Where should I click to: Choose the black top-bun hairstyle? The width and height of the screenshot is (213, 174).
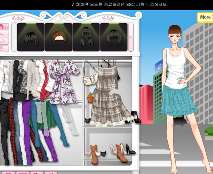[31, 37]
